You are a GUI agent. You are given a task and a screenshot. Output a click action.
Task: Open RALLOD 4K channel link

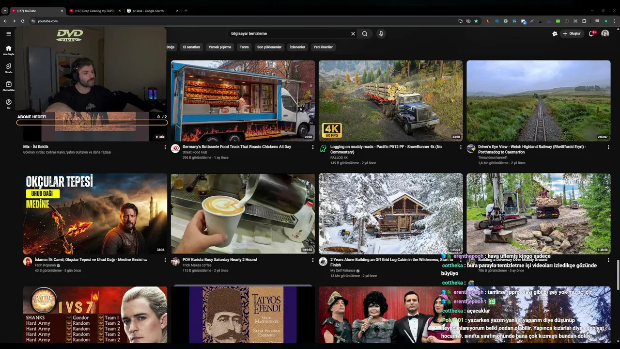coord(339,158)
